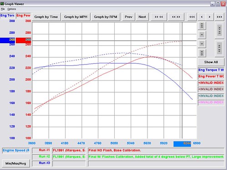The image size is (227, 170).
Task: Switch to Graph by Time
Action: [46, 17]
